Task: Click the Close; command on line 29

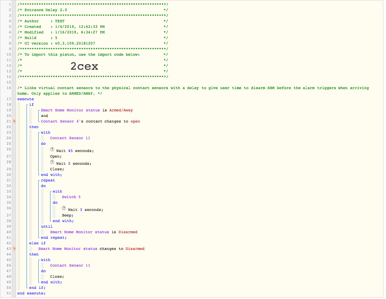Action: click(x=57, y=169)
